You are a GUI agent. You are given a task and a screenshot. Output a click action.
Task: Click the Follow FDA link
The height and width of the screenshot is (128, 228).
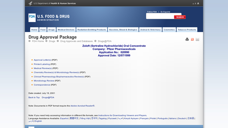152,12
